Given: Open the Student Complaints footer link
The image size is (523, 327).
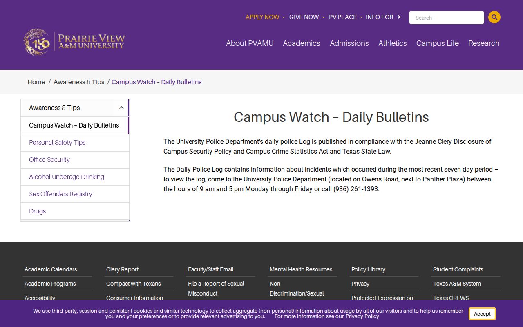Looking at the screenshot, I should pyautogui.click(x=458, y=269).
